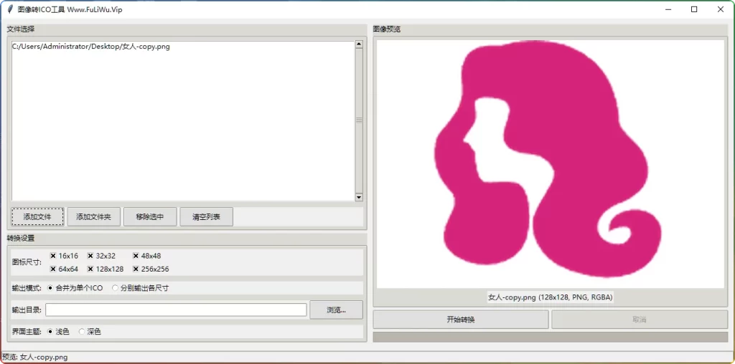Switch to the 深色 dark theme
Screen dimensions: 735x364
coord(90,332)
